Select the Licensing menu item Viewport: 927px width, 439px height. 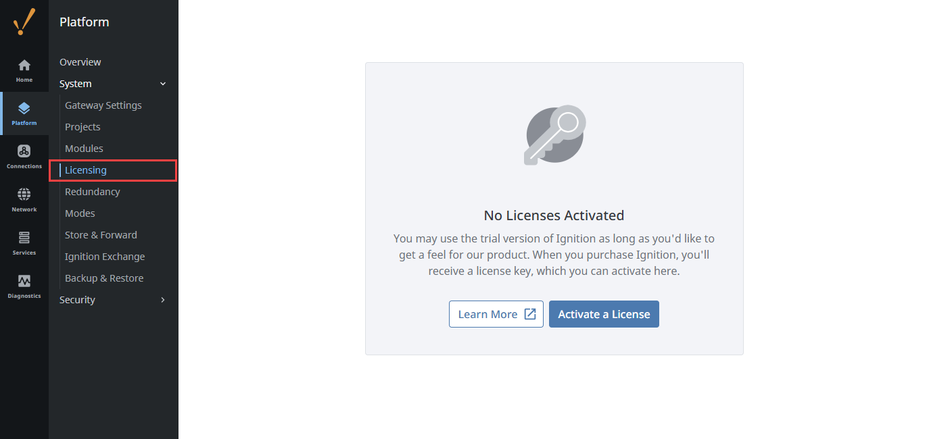86,170
